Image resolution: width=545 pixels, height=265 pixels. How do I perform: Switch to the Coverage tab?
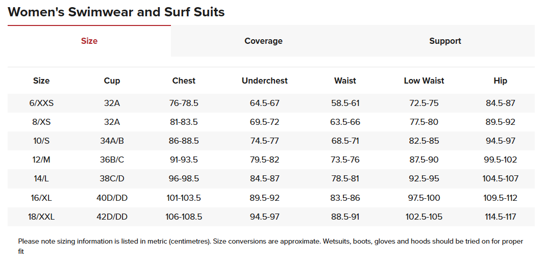click(263, 41)
